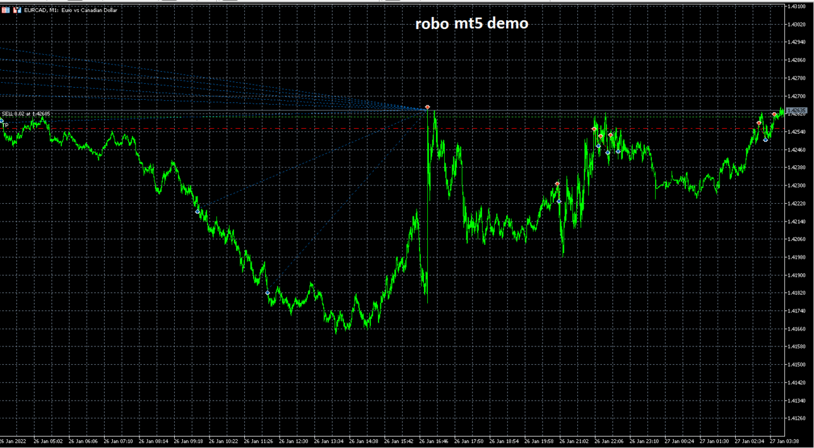Click the 1.41820 price scale label
The image size is (814, 448).
pos(796,293)
